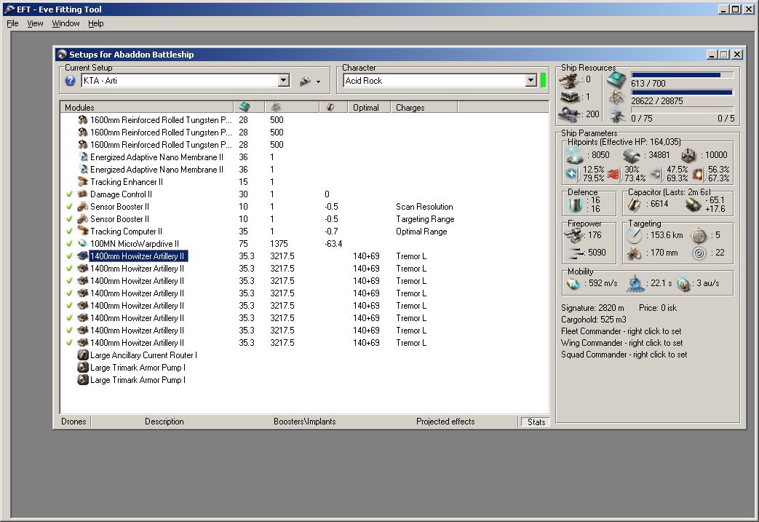Deactivate the 100MN MicroWarpdrive II checkmark
The width and height of the screenshot is (759, 522).
[x=69, y=244]
